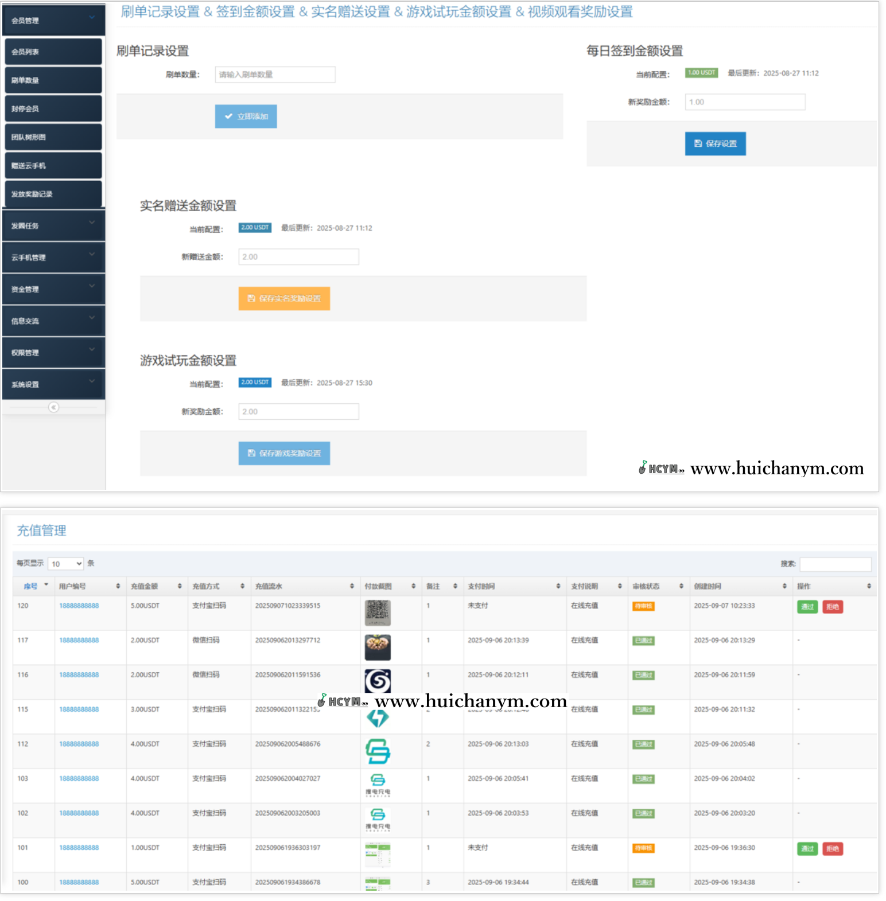Image resolution: width=886 pixels, height=901 pixels.
Task: Click 保存设置 for daily sign-in amount
Action: coord(715,144)
